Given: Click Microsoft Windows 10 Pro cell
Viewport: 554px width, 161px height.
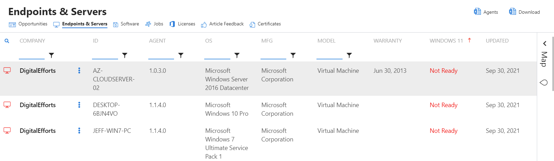Looking at the screenshot, I should (227, 109).
